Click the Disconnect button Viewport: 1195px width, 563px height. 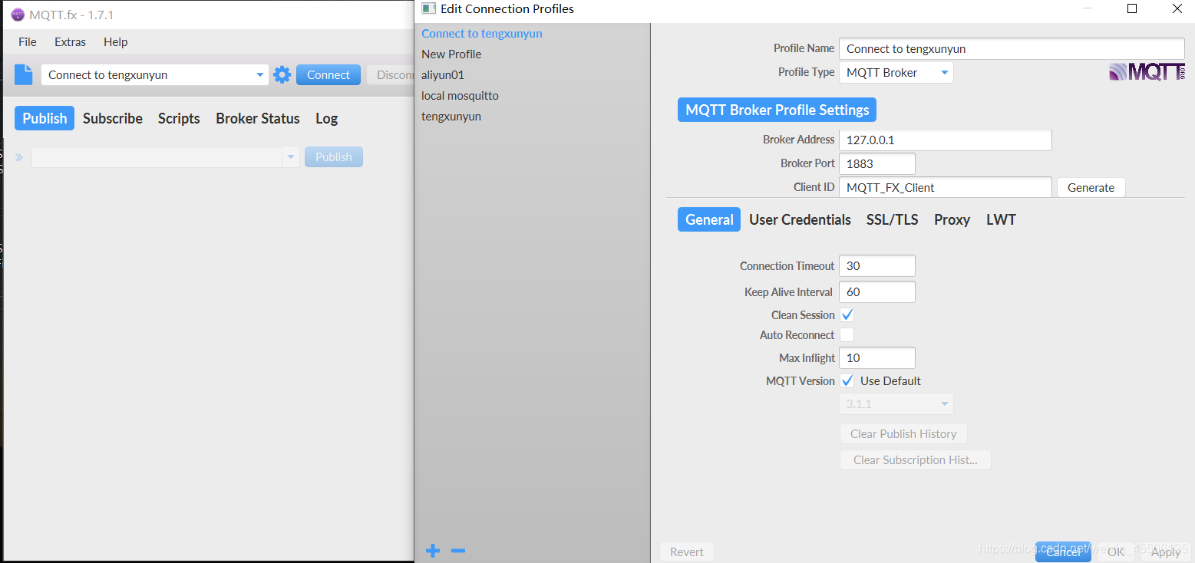click(x=391, y=74)
